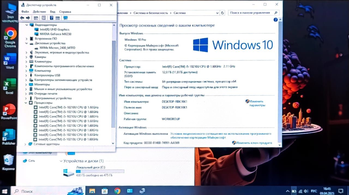Open Microsoft Store from the taskbar
349x195 pixels.
105,191
